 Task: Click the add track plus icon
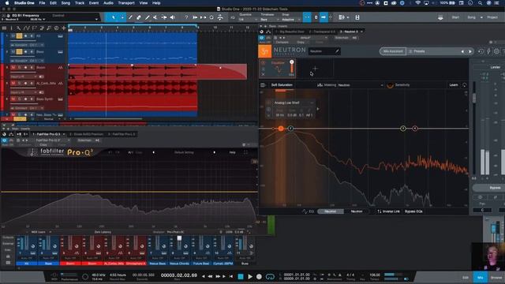click(63, 28)
